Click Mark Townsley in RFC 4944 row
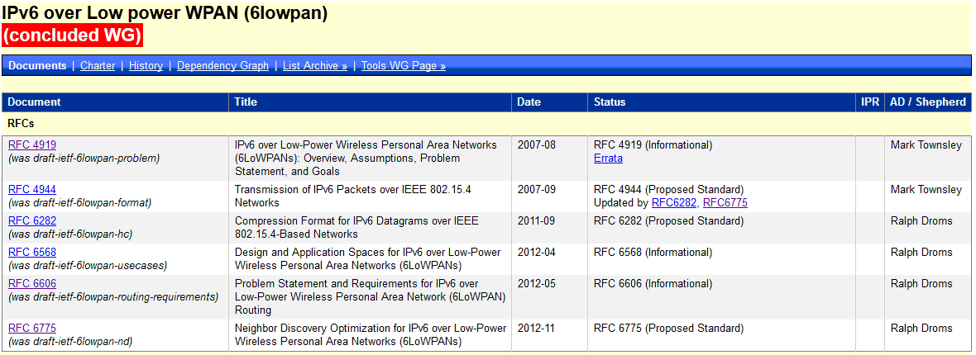 pos(926,190)
